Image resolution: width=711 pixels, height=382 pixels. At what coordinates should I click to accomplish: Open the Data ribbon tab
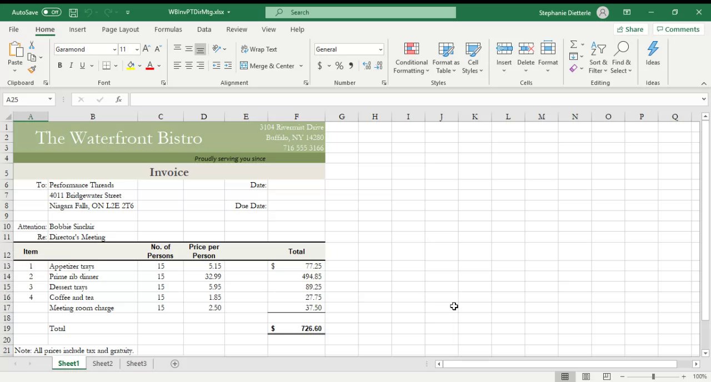[x=204, y=29]
